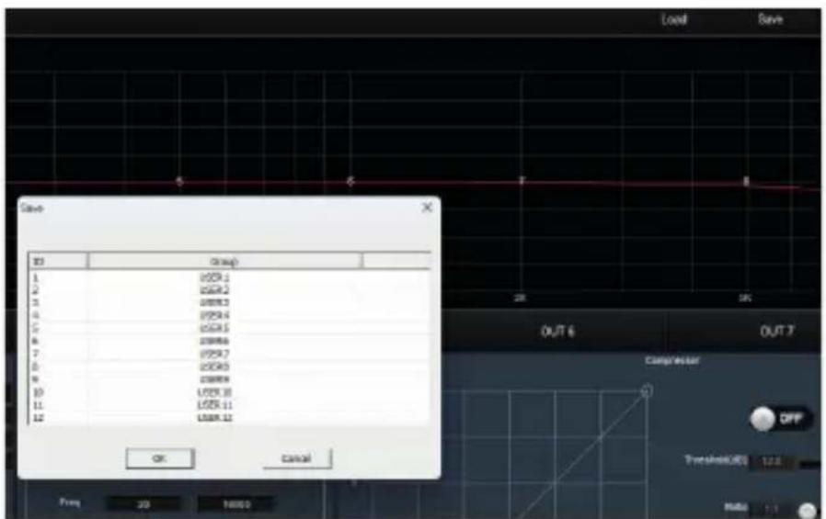Click the Threshold slider bar
Viewport: 826px width, 519px height.
tap(810, 464)
